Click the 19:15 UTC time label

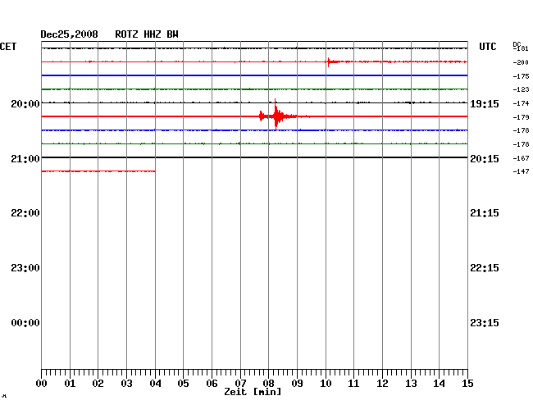point(485,104)
